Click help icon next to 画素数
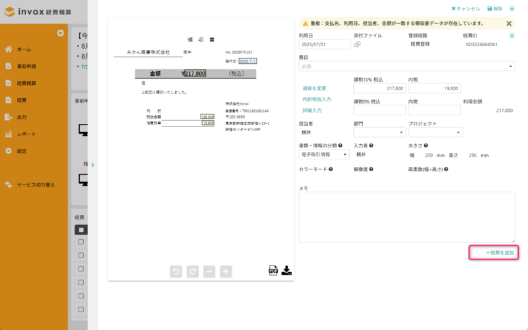Image resolution: width=528 pixels, height=330 pixels. [446, 169]
